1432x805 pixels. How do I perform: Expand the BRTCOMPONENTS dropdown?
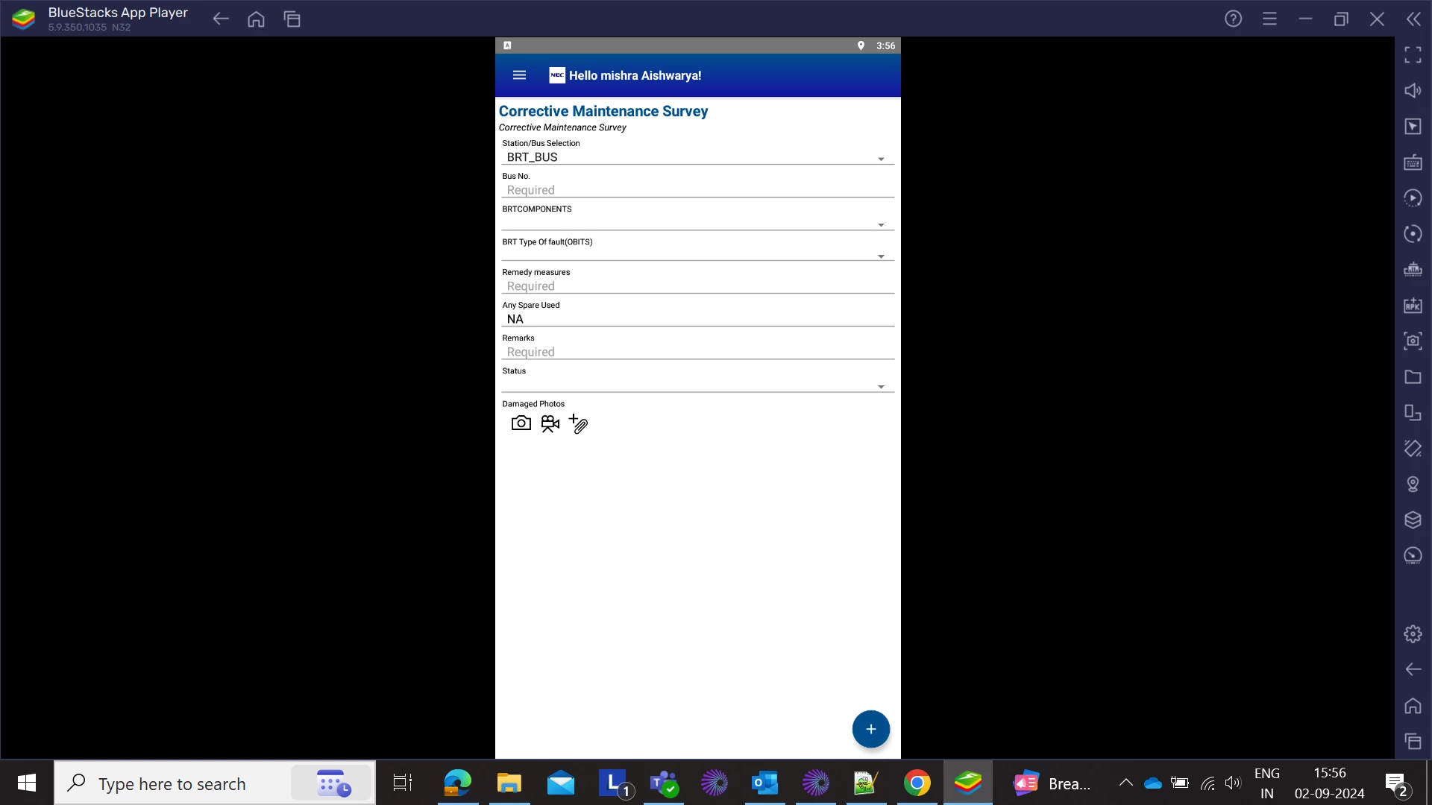(697, 224)
